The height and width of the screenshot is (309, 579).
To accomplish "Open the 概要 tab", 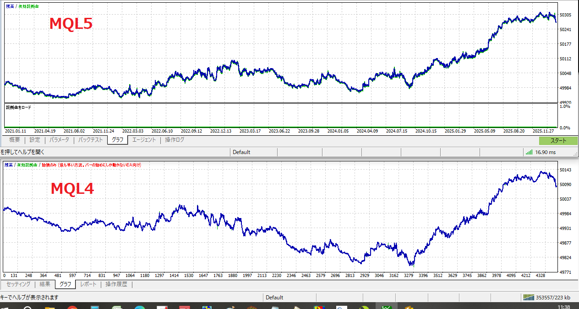I will (x=14, y=140).
